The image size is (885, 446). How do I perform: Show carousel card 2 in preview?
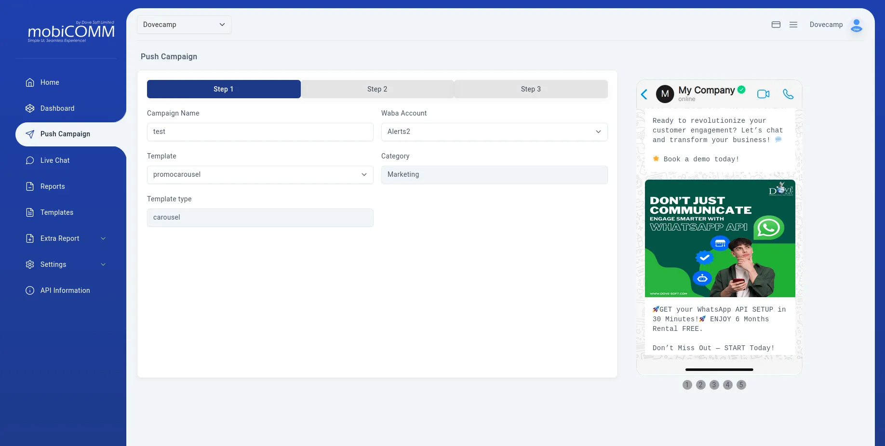tap(701, 385)
